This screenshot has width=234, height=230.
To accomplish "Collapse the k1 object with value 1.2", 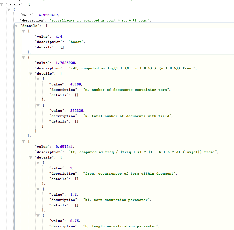I will pos(38,189).
